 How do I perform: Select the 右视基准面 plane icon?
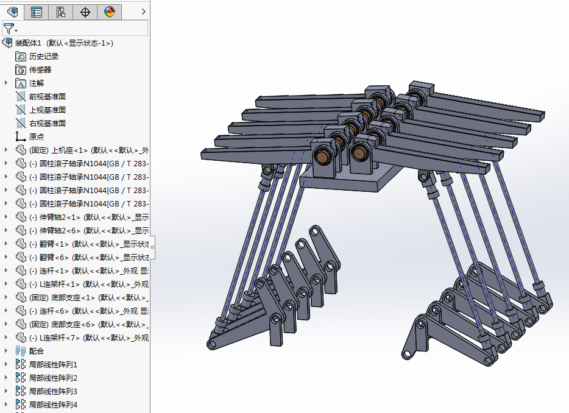(21, 124)
